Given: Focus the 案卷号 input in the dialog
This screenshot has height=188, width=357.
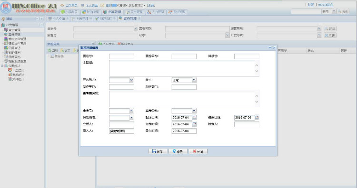Looking at the screenshot, I should [121, 56].
